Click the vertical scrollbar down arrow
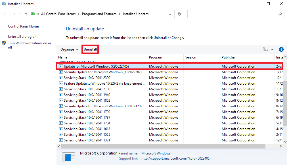 (x=285, y=141)
